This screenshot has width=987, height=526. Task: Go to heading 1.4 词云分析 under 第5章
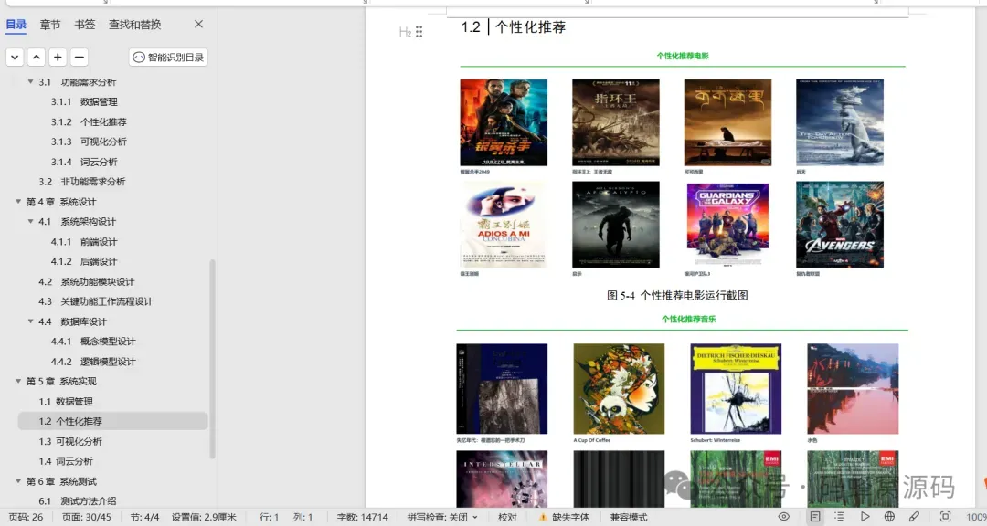[x=66, y=461]
